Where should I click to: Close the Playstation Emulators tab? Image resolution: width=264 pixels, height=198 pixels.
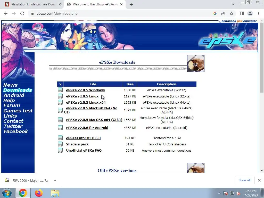(x=60, y=5)
